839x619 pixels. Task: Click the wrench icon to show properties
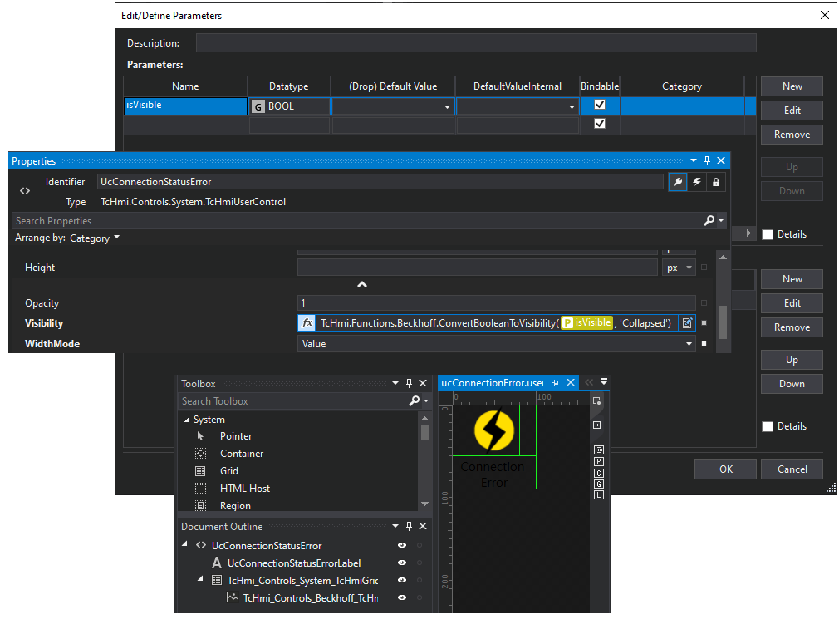pyautogui.click(x=678, y=182)
